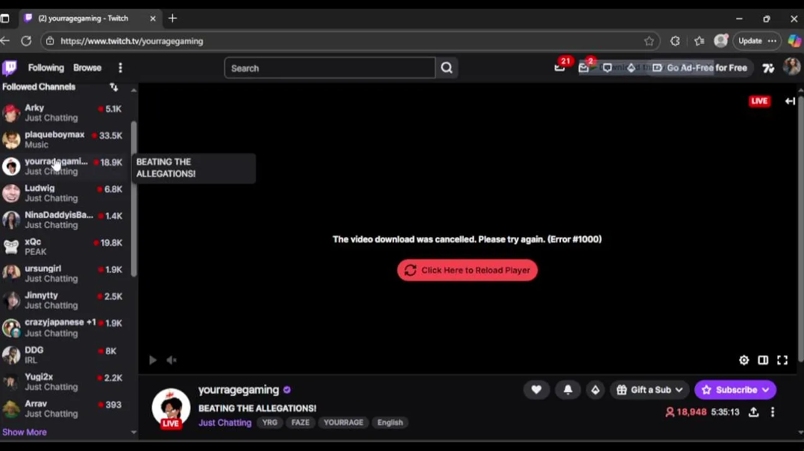
Task: Click the Just Chatting category link
Action: [225, 422]
